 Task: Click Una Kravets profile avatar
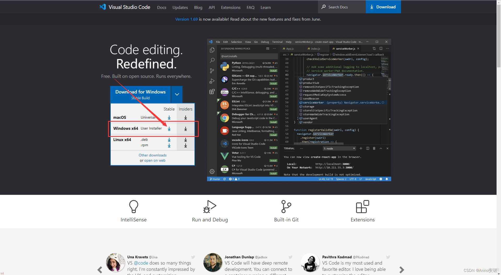pyautogui.click(x=115, y=262)
